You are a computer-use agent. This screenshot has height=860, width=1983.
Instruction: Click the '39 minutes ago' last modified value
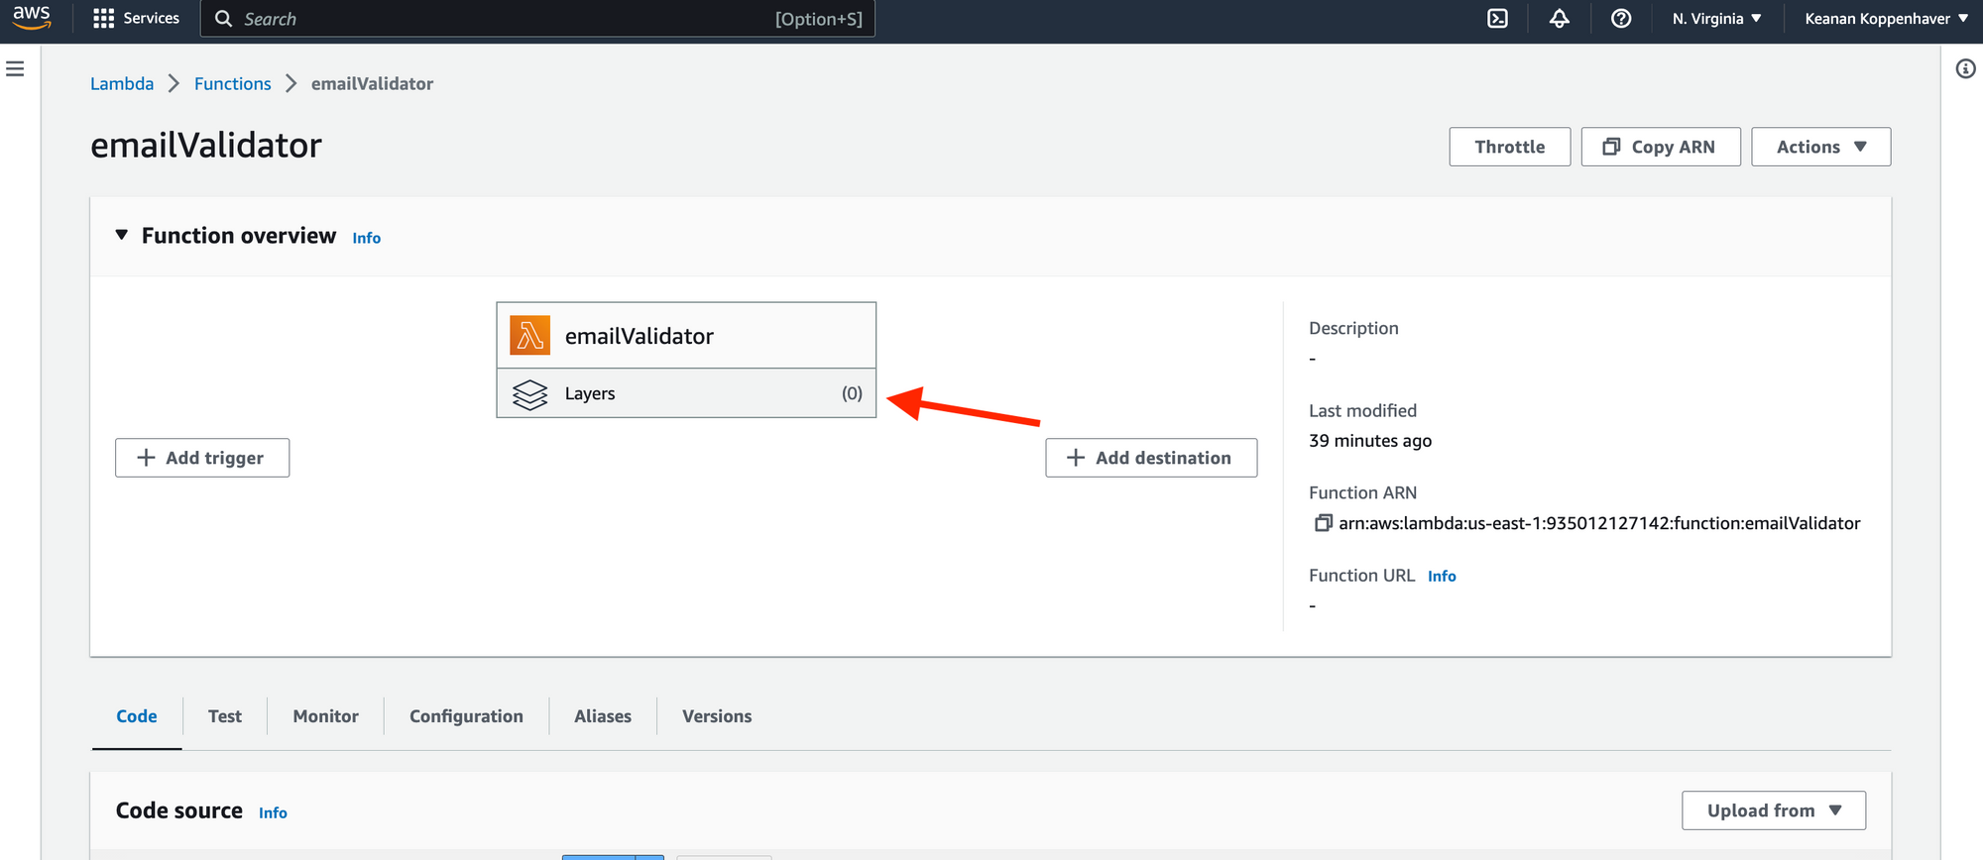1370,441
